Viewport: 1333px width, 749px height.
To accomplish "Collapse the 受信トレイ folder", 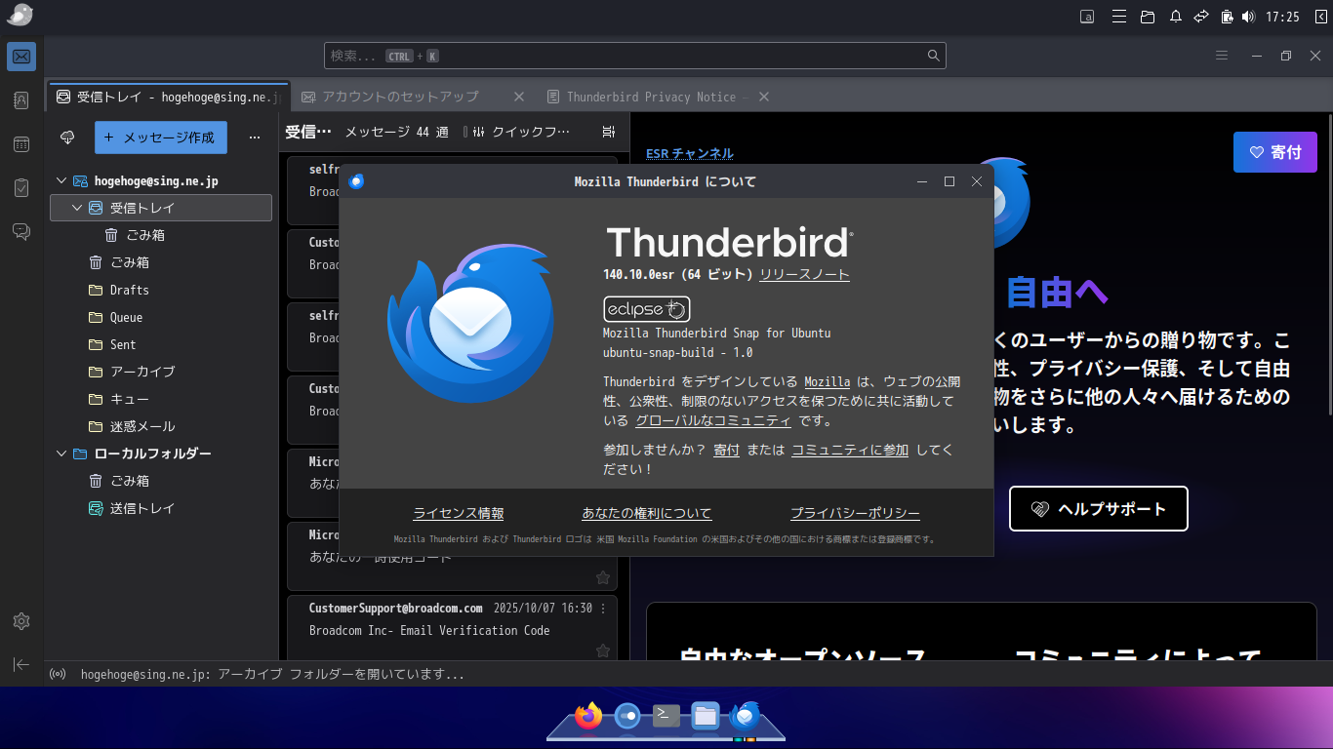I will click(76, 207).
